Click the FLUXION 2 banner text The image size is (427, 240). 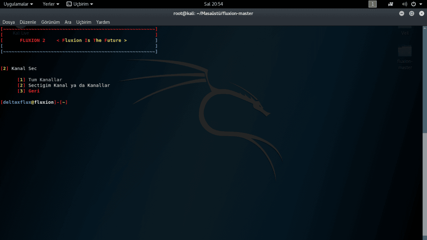point(33,40)
